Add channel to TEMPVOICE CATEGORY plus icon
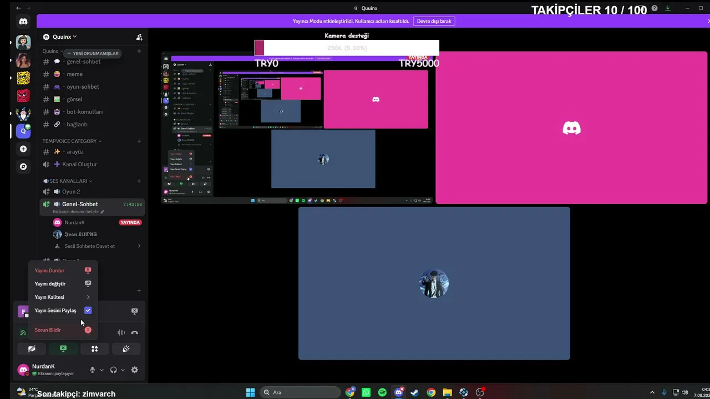The height and width of the screenshot is (399, 710). 139,141
